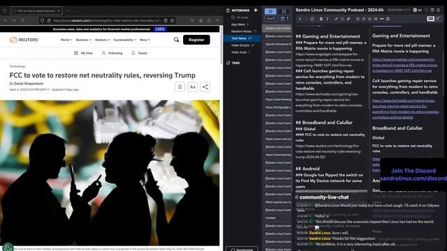Open techradar link in rendered note pane

(x=405, y=109)
